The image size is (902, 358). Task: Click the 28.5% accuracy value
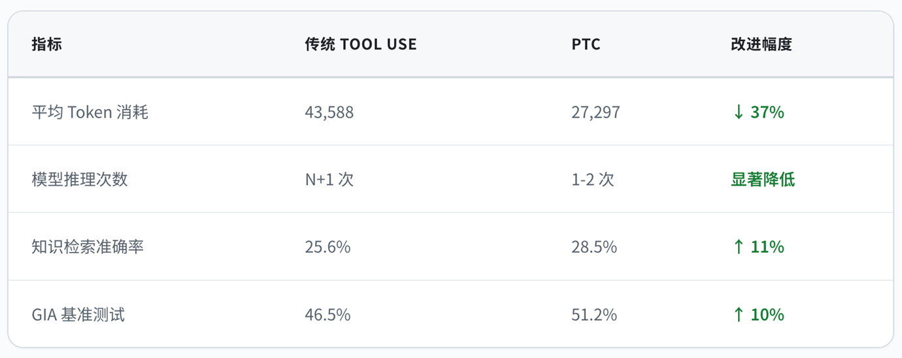click(x=594, y=247)
